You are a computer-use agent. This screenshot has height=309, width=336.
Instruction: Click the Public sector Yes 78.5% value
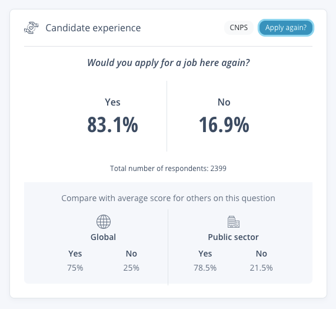pyautogui.click(x=205, y=268)
